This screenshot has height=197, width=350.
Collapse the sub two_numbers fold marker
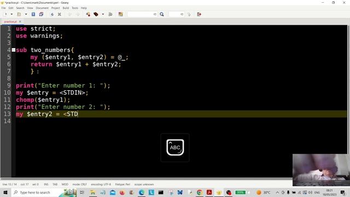coord(14,50)
